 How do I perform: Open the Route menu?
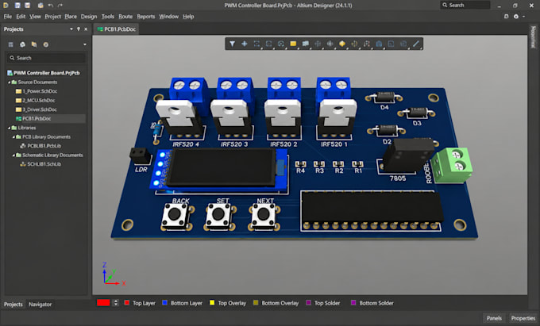(125, 17)
